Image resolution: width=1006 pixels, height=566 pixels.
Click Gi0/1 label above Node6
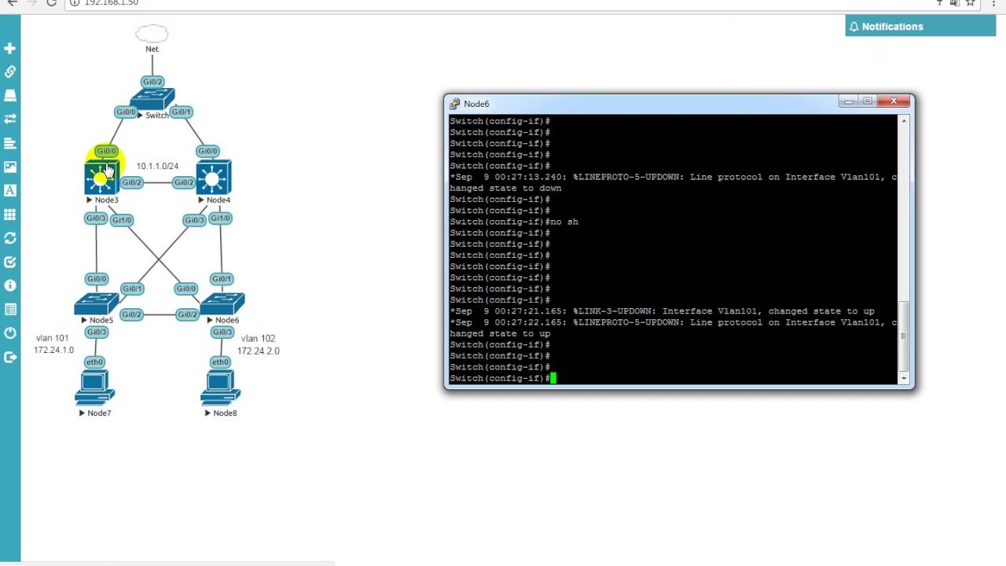[222, 278]
